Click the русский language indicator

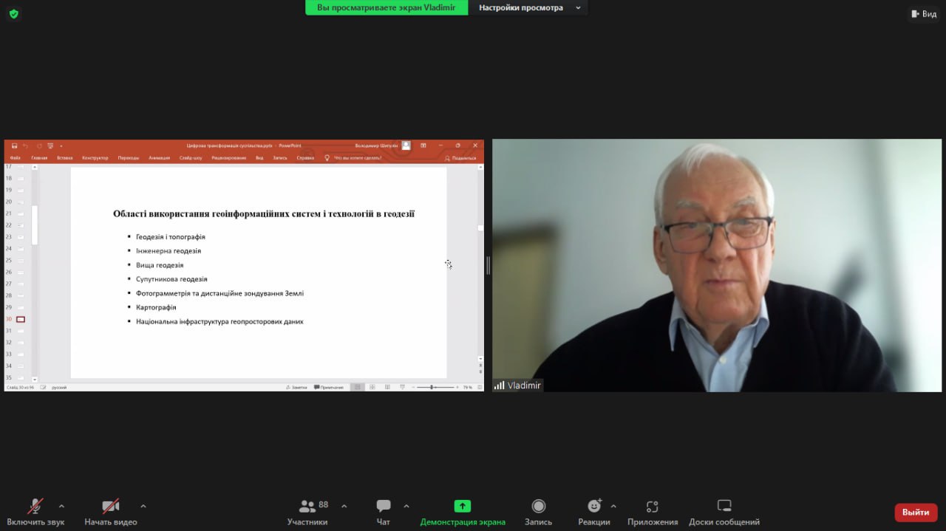(59, 387)
